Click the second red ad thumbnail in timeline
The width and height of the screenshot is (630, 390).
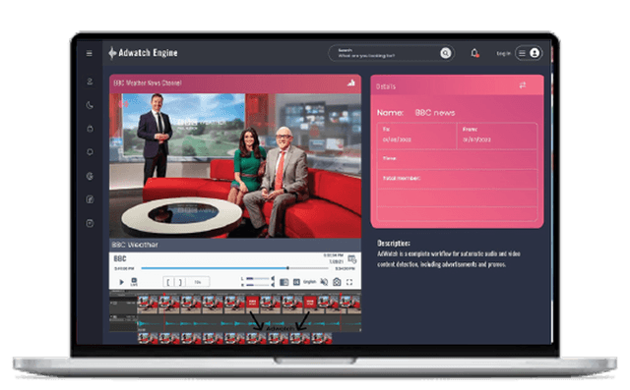(310, 303)
